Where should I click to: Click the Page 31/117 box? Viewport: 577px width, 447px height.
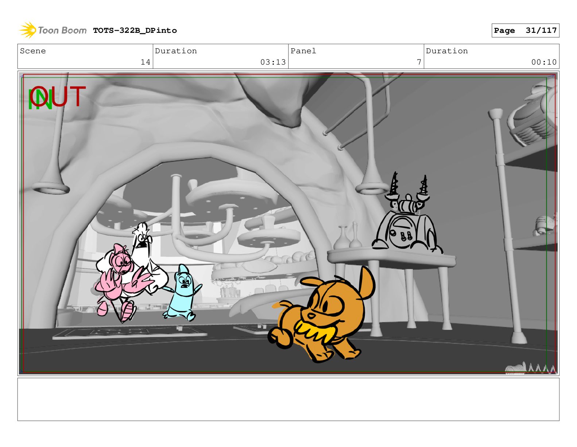point(525,31)
